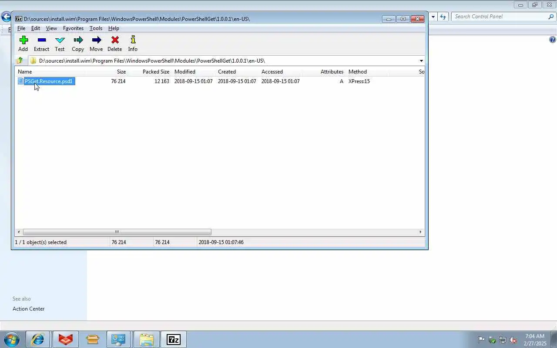Click the volume speaker tray icon
Viewport: 557px width, 348px height.
[513, 340]
